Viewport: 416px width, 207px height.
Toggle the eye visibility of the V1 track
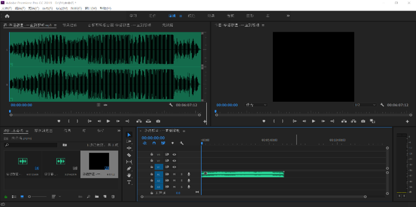174,167
